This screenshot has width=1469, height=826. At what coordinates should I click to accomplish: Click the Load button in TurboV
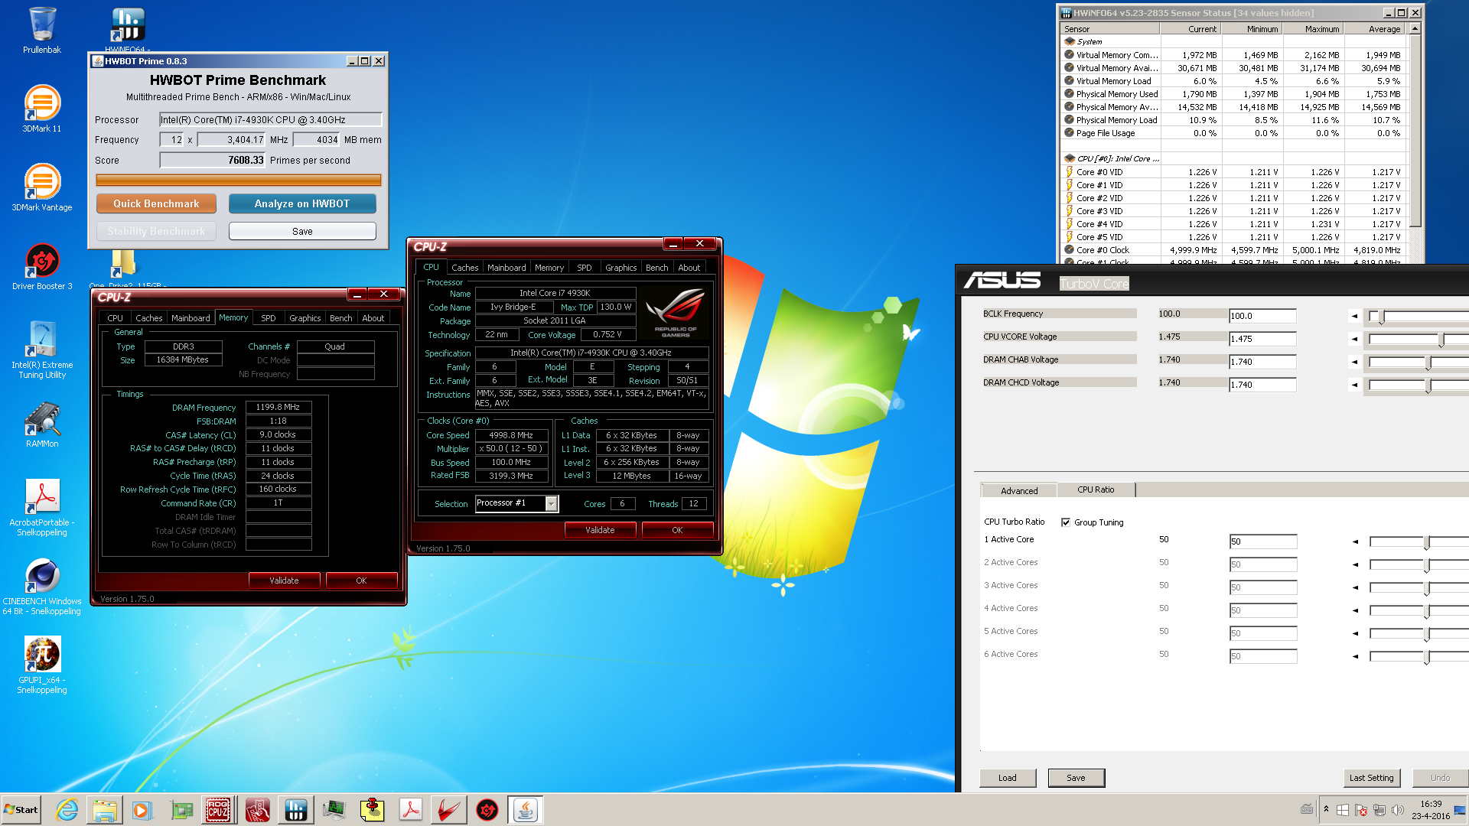[x=1008, y=778]
